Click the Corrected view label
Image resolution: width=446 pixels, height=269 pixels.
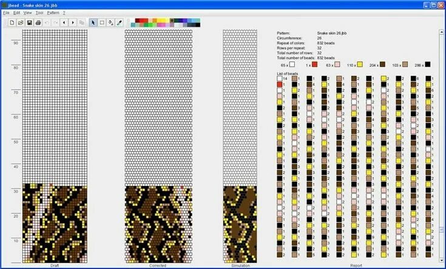158,265
